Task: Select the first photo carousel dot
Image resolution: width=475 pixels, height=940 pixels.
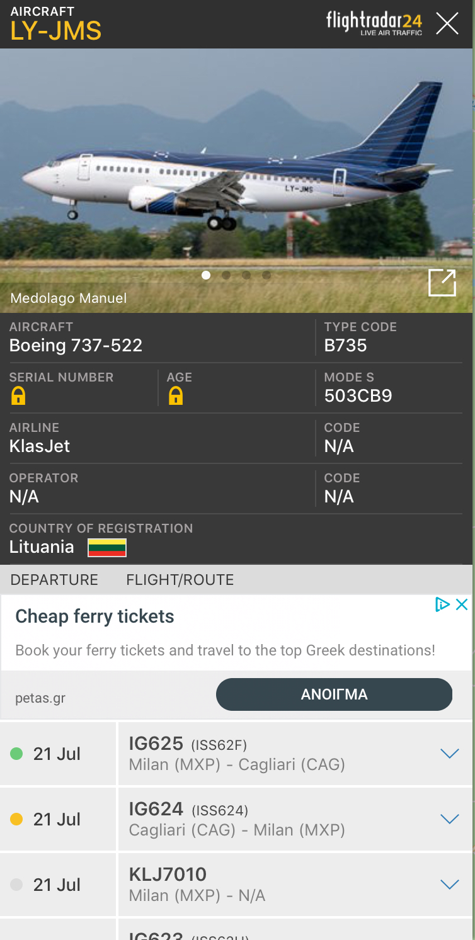Action: click(206, 275)
